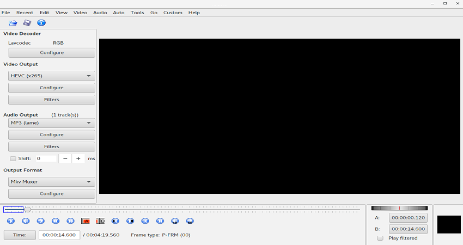Open the File menu
This screenshot has height=245, width=463.
pos(6,13)
